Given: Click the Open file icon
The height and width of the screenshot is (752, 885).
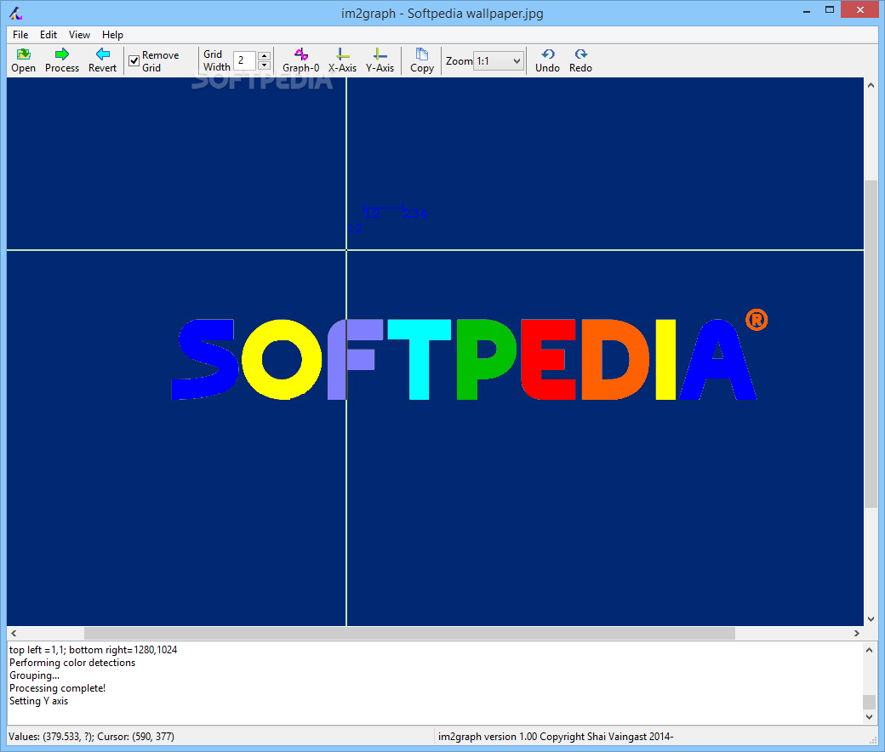Looking at the screenshot, I should (23, 60).
